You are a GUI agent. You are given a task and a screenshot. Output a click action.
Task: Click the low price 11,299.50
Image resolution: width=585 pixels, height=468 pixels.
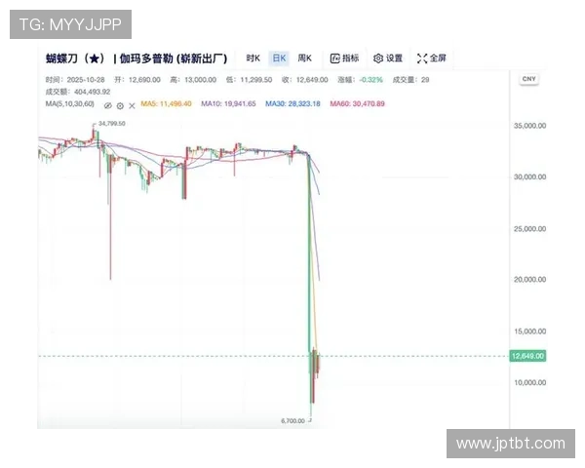[x=256, y=80]
